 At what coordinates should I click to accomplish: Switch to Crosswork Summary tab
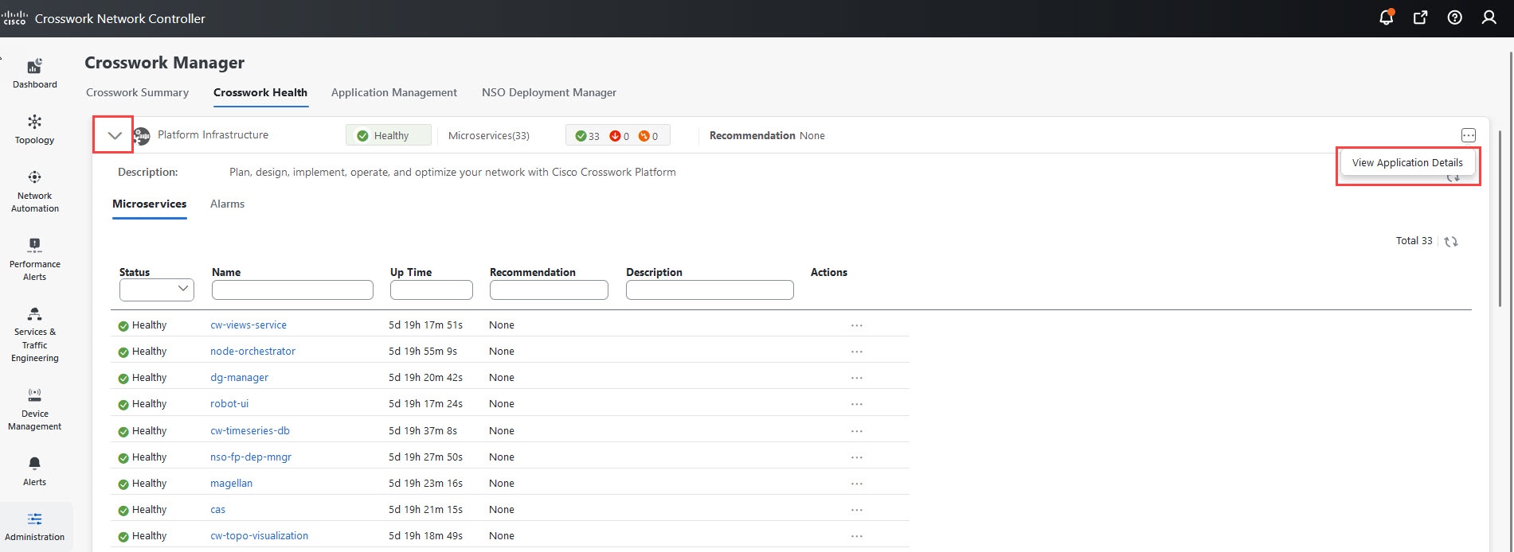137,92
